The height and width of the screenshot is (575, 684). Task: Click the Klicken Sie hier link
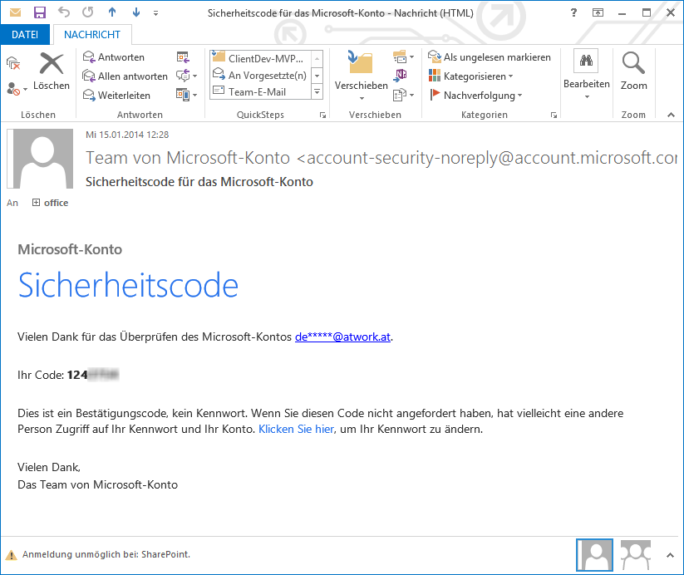pos(296,430)
